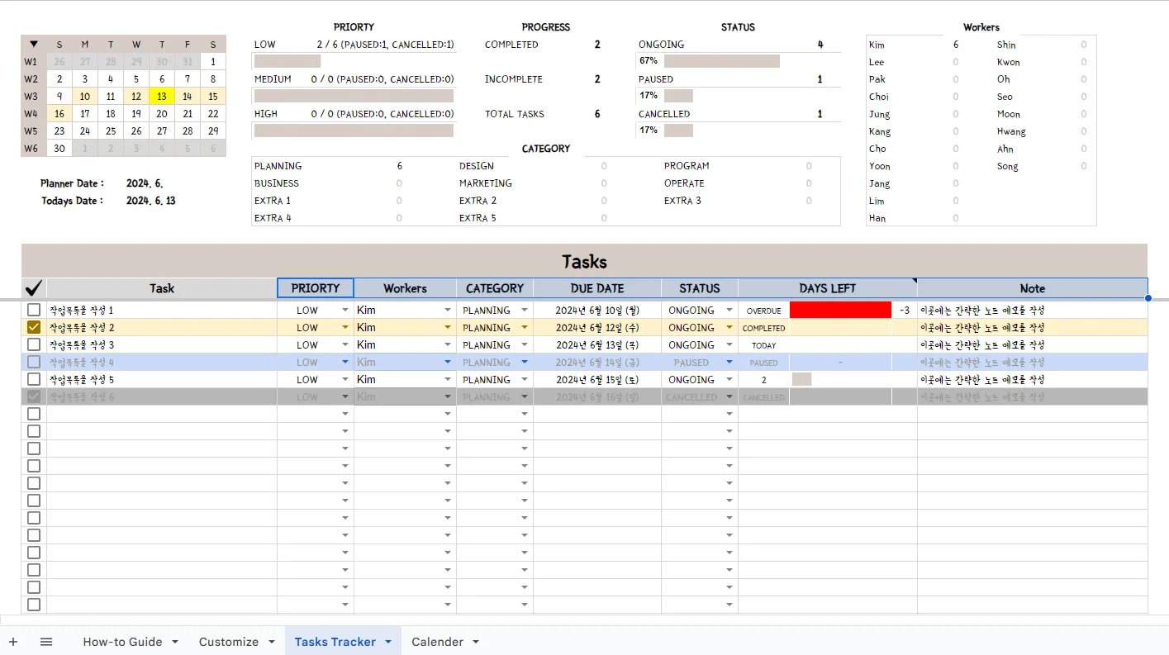This screenshot has height=655, width=1169.
Task: Open status dropdown for 작업목록을 작성 2
Action: click(729, 328)
